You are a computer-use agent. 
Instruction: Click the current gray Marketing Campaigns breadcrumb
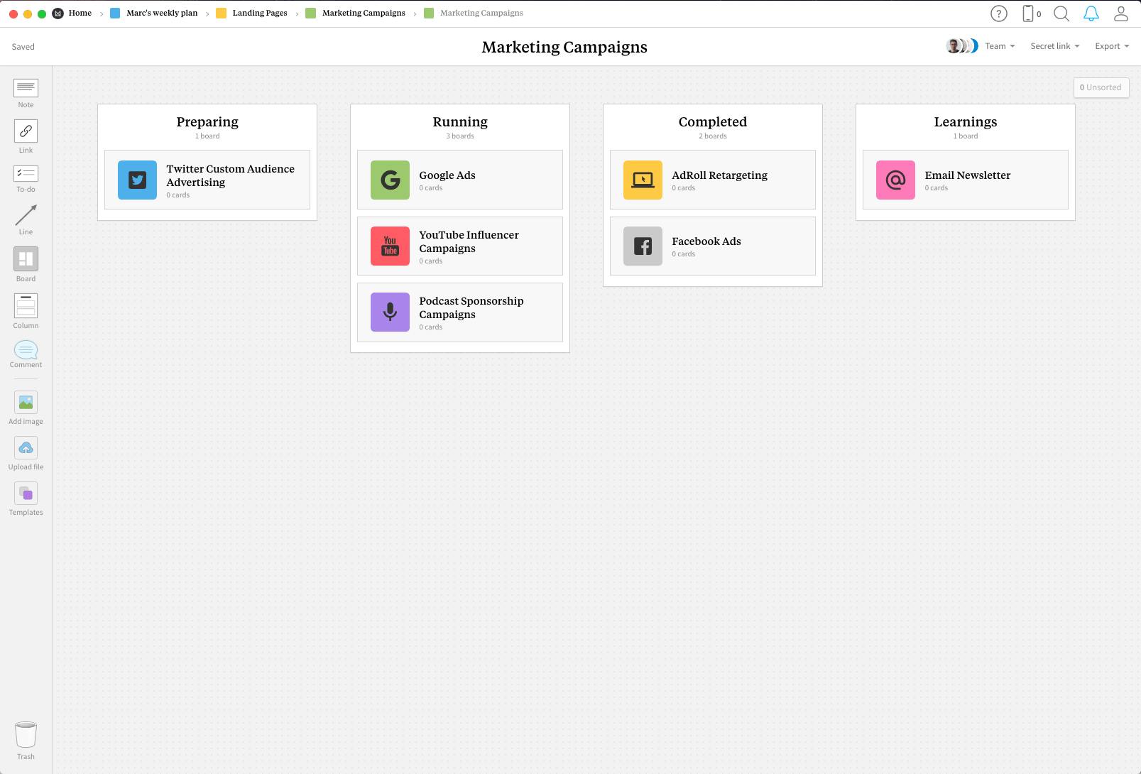[481, 13]
